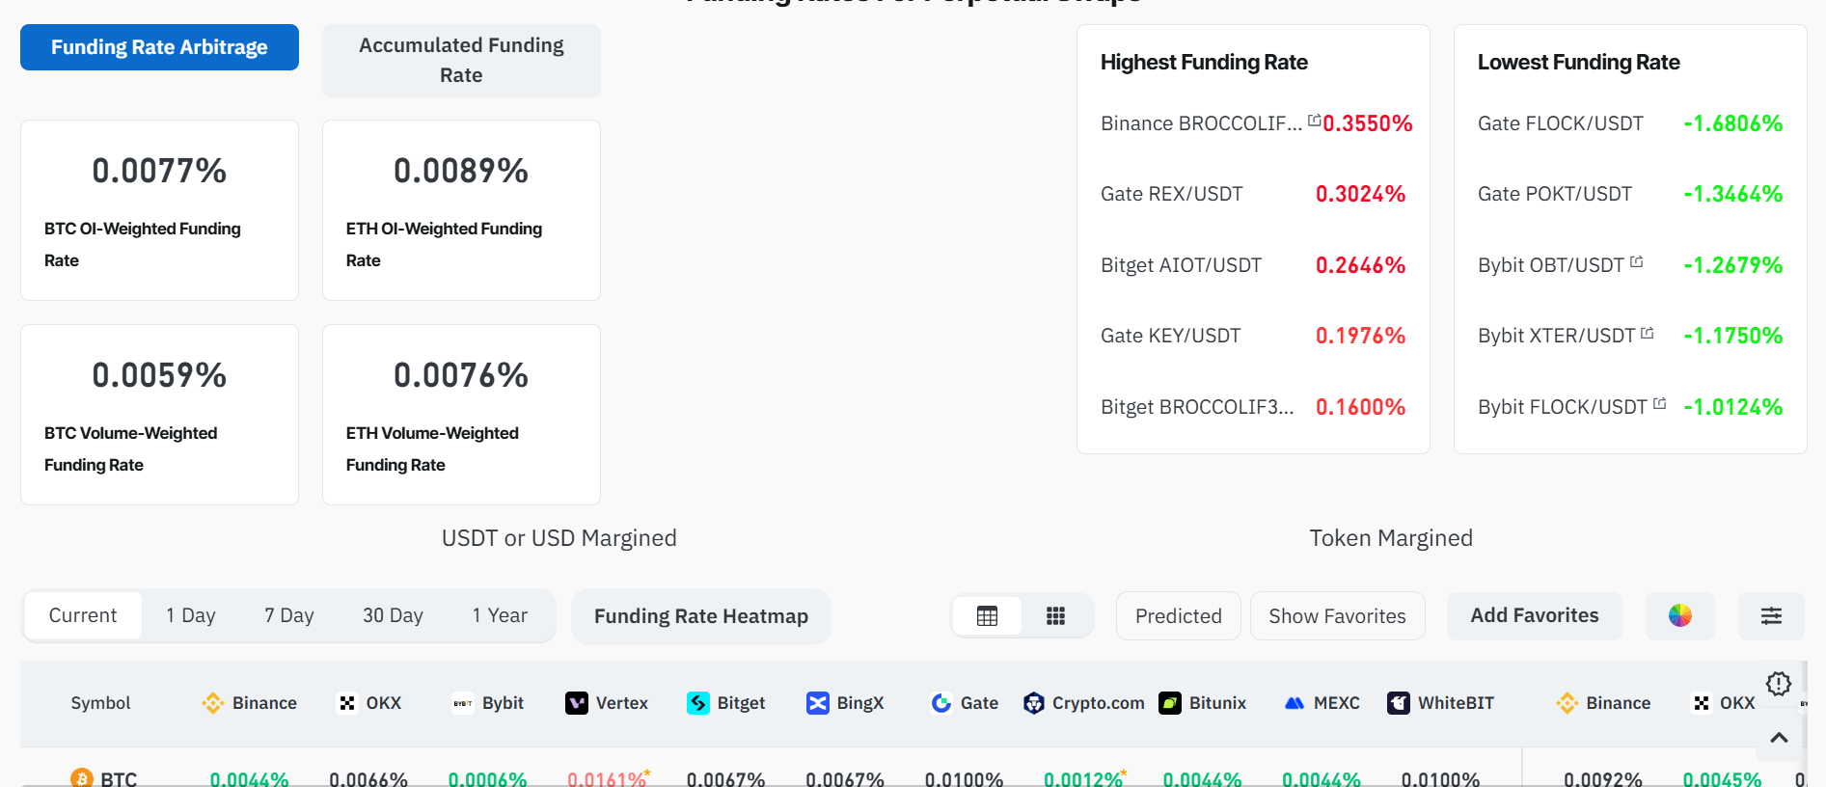Click the BTC symbol in first row
This screenshot has height=787, width=1826.
[119, 777]
